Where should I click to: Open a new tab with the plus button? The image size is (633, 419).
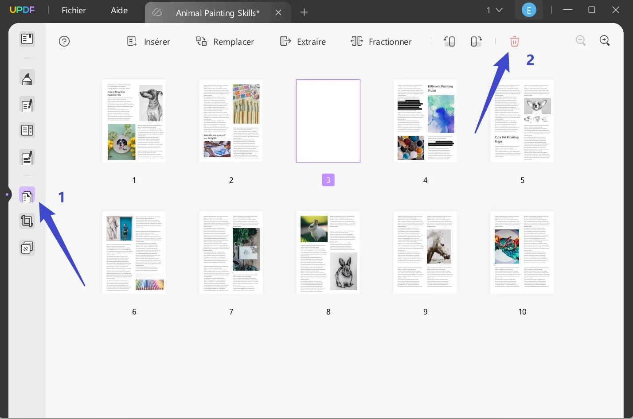[304, 12]
